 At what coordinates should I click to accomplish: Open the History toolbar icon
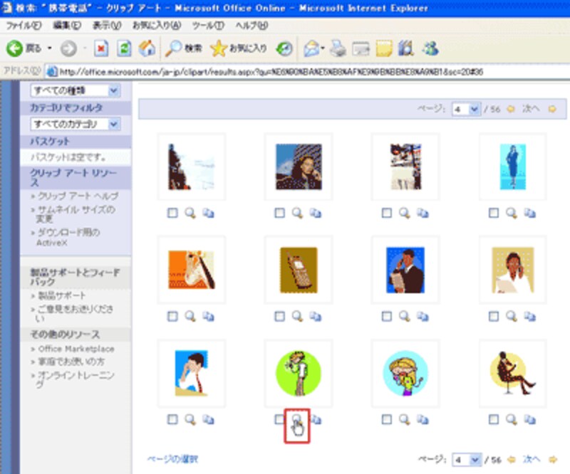[284, 48]
